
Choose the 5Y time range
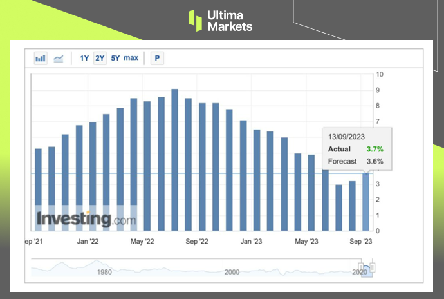pyautogui.click(x=115, y=59)
